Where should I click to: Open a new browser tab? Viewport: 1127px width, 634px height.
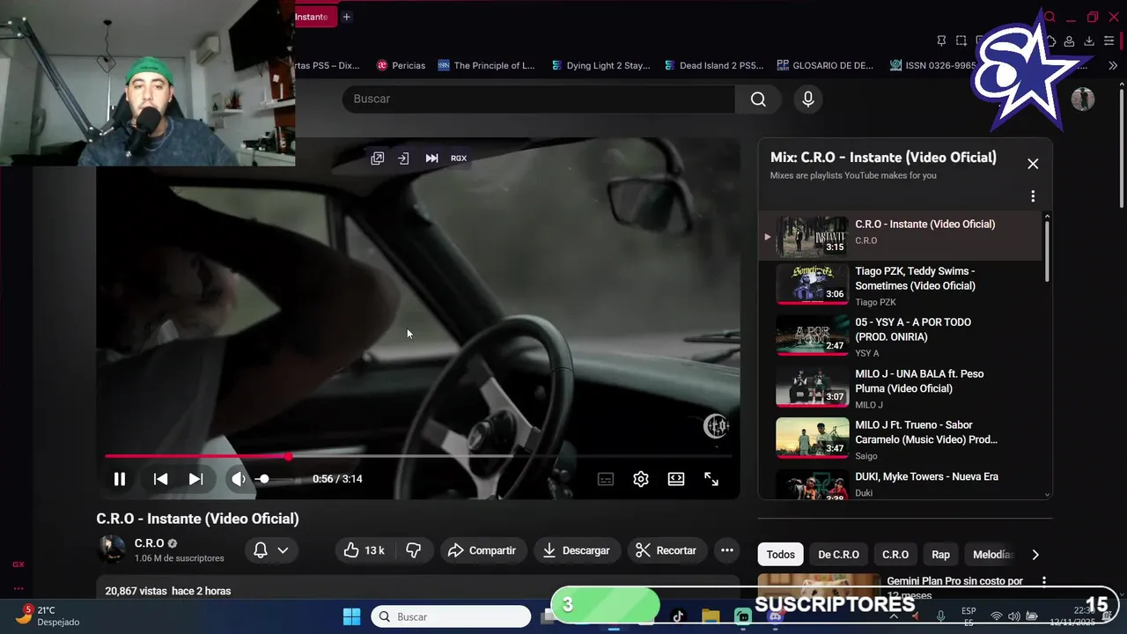346,17
